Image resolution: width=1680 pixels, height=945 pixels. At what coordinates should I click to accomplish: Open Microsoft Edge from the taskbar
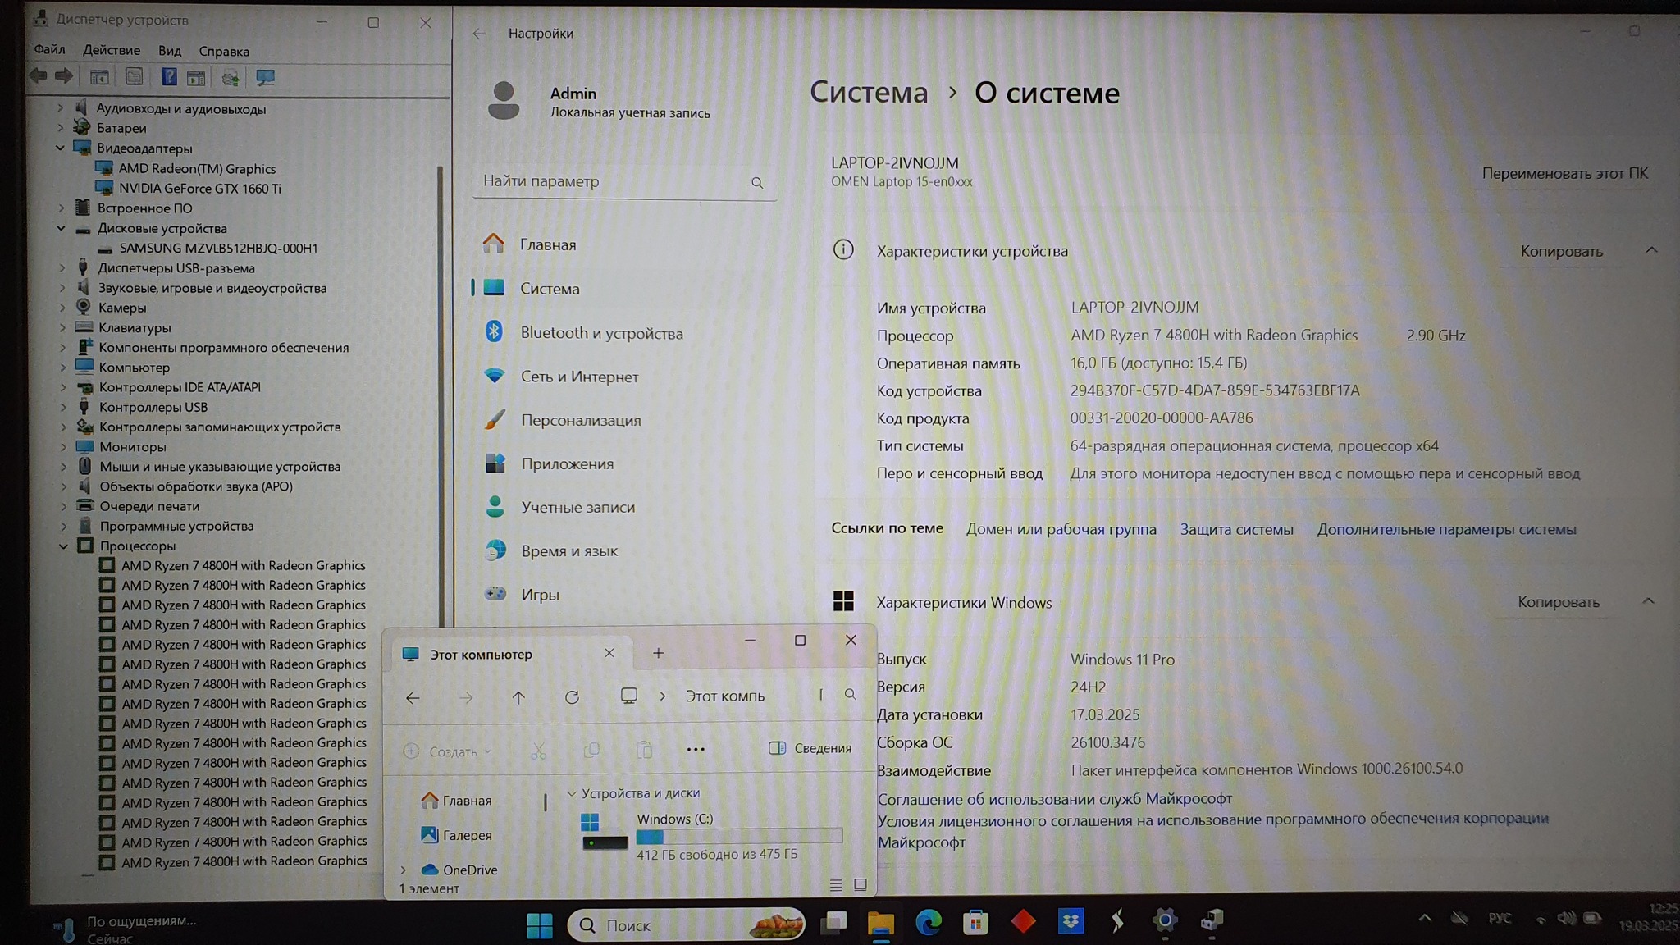pyautogui.click(x=928, y=923)
